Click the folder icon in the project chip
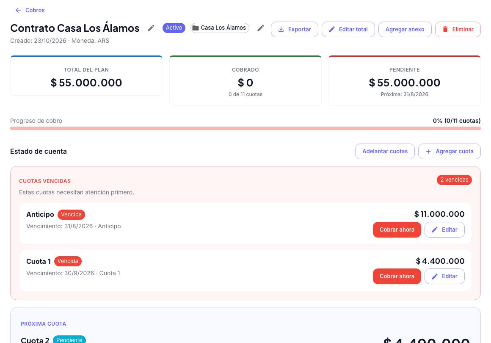Screen dimensions: 491x343 click(x=196, y=28)
